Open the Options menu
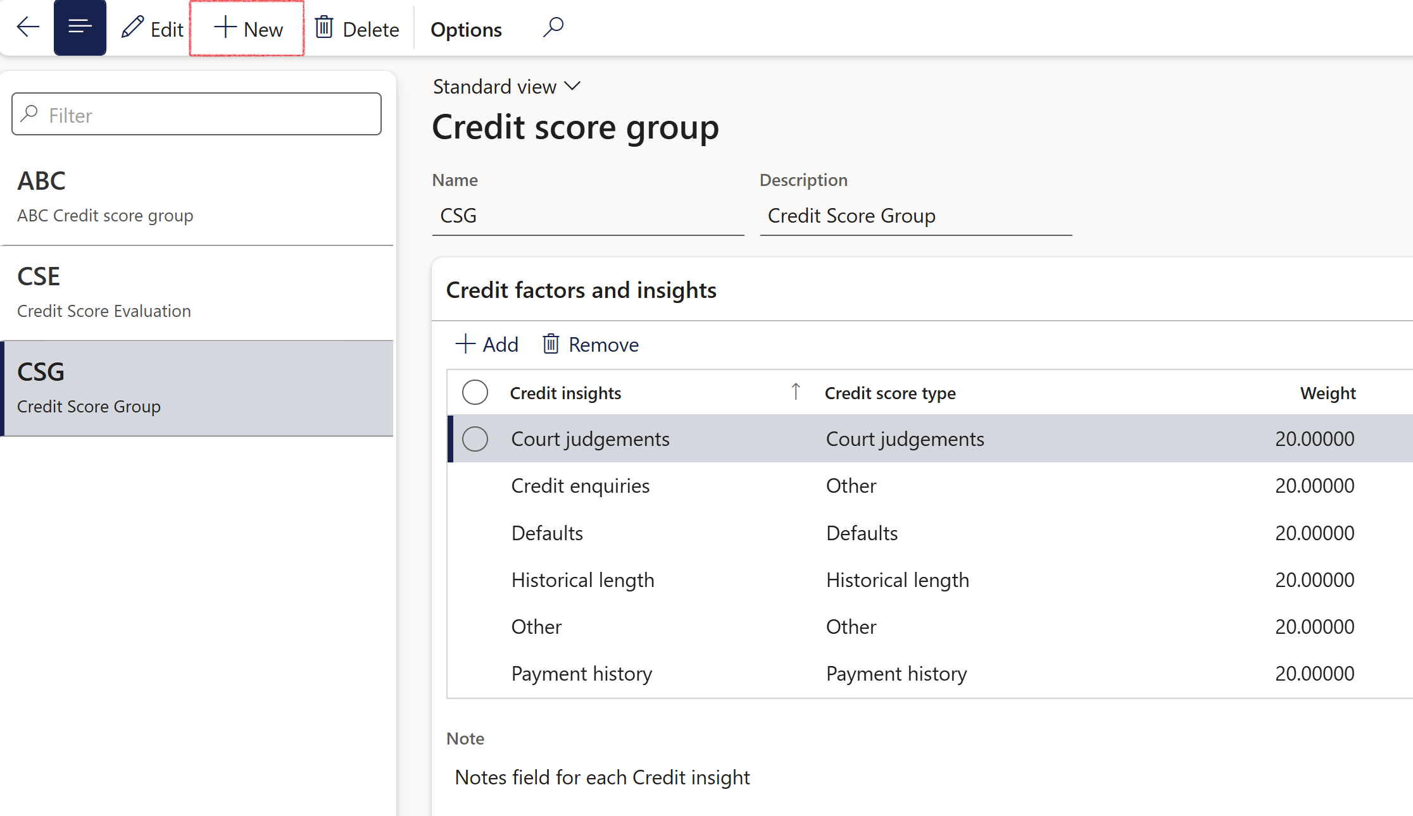Image resolution: width=1413 pixels, height=816 pixels. (x=466, y=30)
